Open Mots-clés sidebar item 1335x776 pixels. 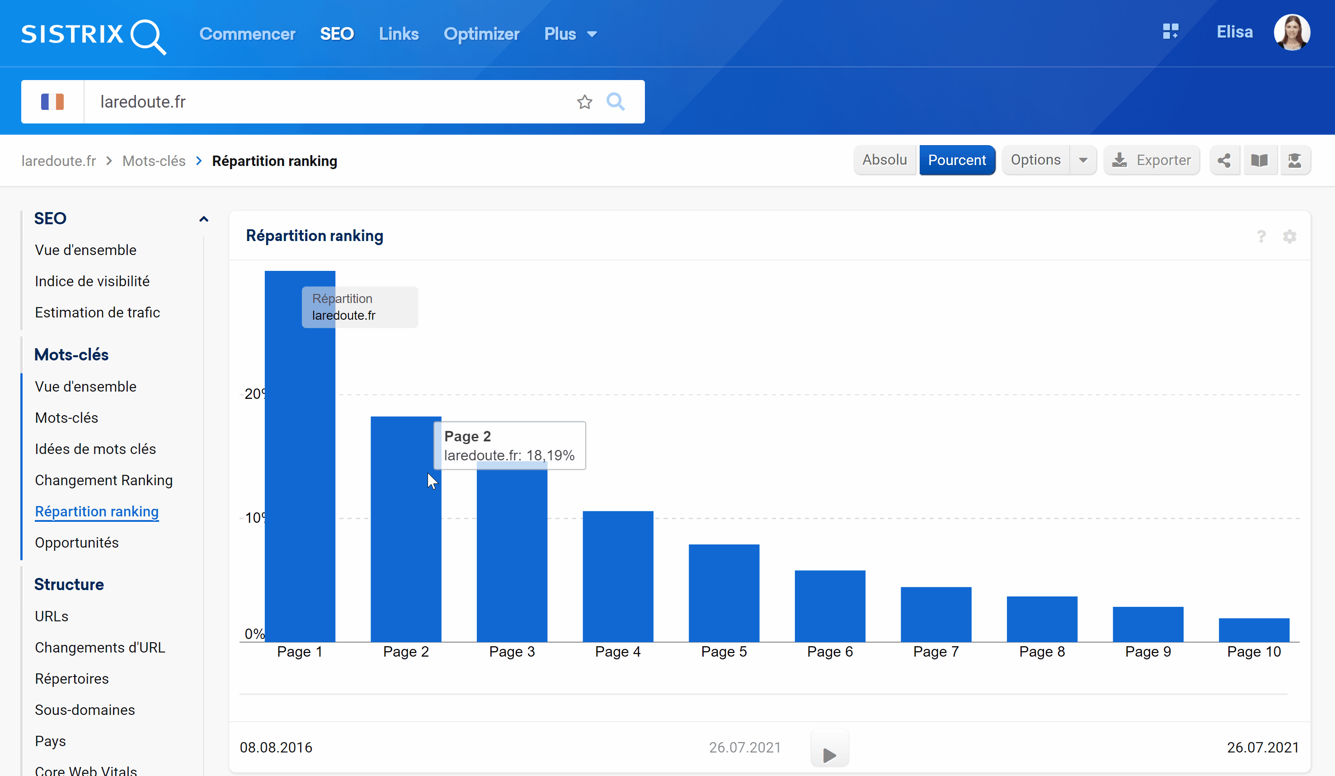point(66,418)
